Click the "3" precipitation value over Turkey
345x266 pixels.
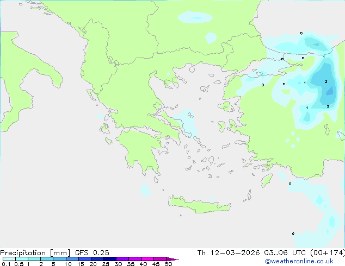(x=326, y=81)
